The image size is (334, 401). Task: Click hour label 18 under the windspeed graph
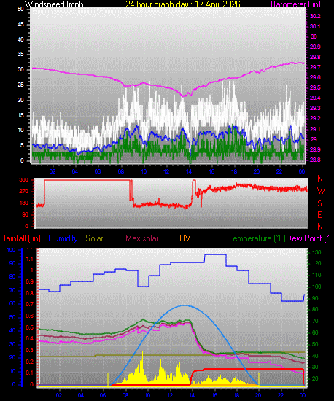pyautogui.click(x=234, y=171)
